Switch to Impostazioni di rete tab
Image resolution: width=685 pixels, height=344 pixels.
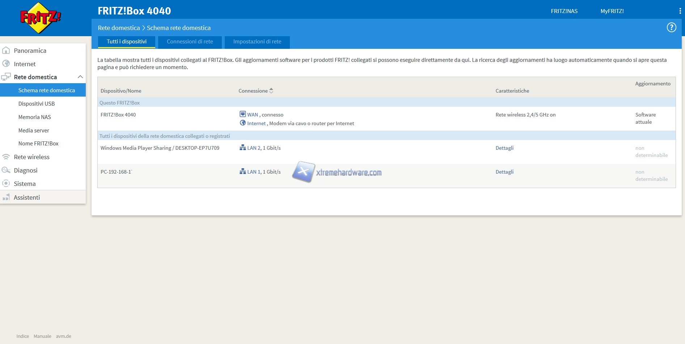(257, 42)
